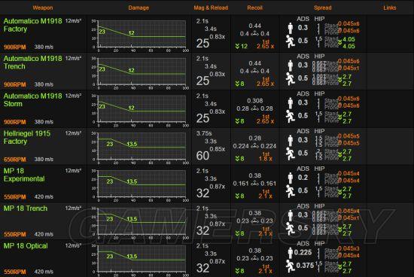Click green recoil decrease chevron for MP 18 Optical
Screen dimensions: 414x277
(x=237, y=271)
